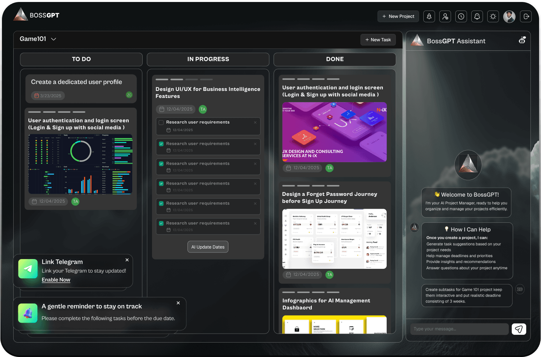Close the gentle reminder notification
This screenshot has width=541, height=357.
178,303
